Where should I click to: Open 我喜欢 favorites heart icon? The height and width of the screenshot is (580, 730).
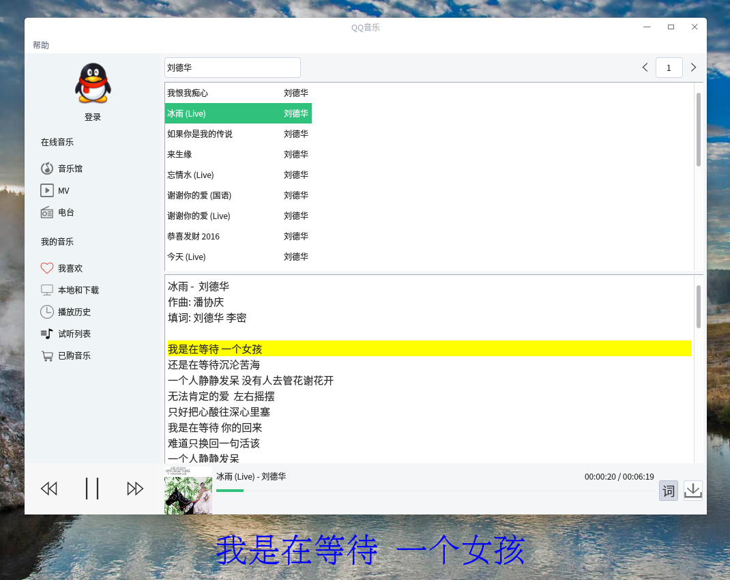(x=47, y=268)
